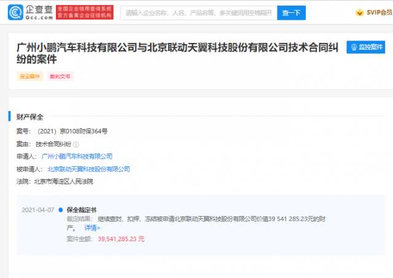Viewport: 393px width, 278px height.
Task: Click the 企查查 brand name text
Action: click(39, 10)
